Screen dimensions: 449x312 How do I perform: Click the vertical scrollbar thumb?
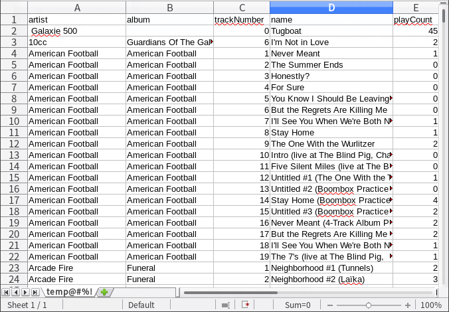[x=444, y=16]
